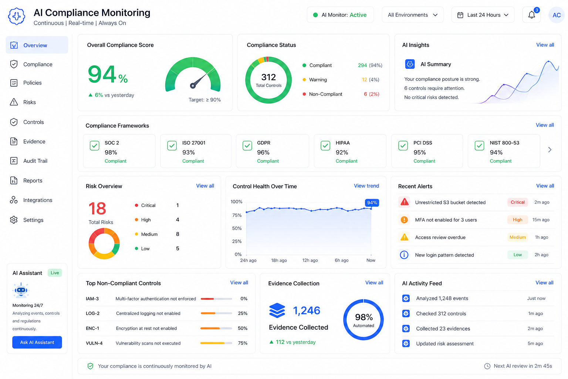Toggle the NIST 800-53 framework checkbox
Image resolution: width=568 pixels, height=379 pixels.
[x=479, y=145]
